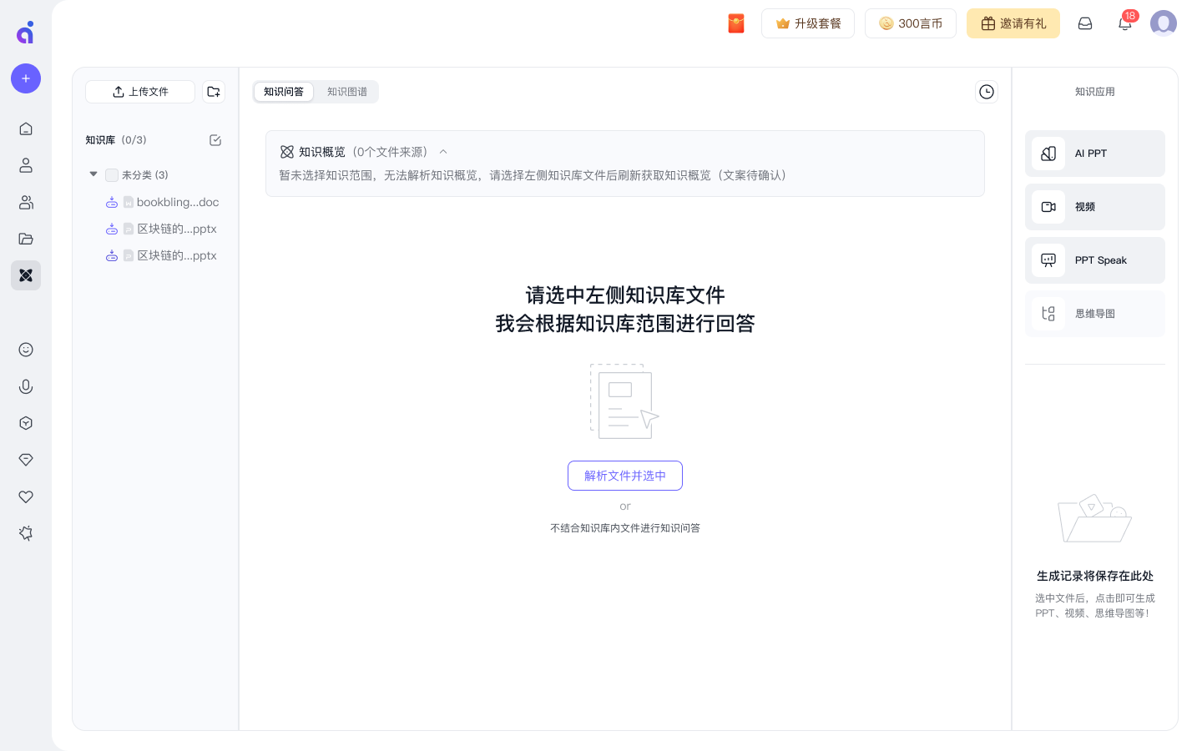This screenshot has width=1202, height=751.
Task: Click the new folder icon beside 上传文件
Action: click(213, 92)
